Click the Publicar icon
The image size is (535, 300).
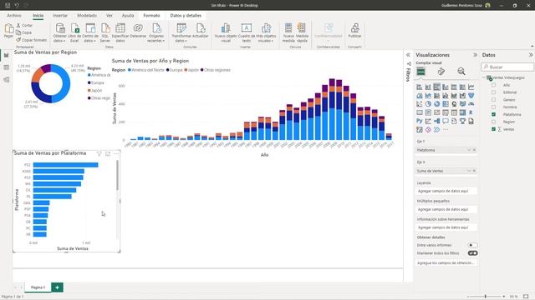pos(354,28)
